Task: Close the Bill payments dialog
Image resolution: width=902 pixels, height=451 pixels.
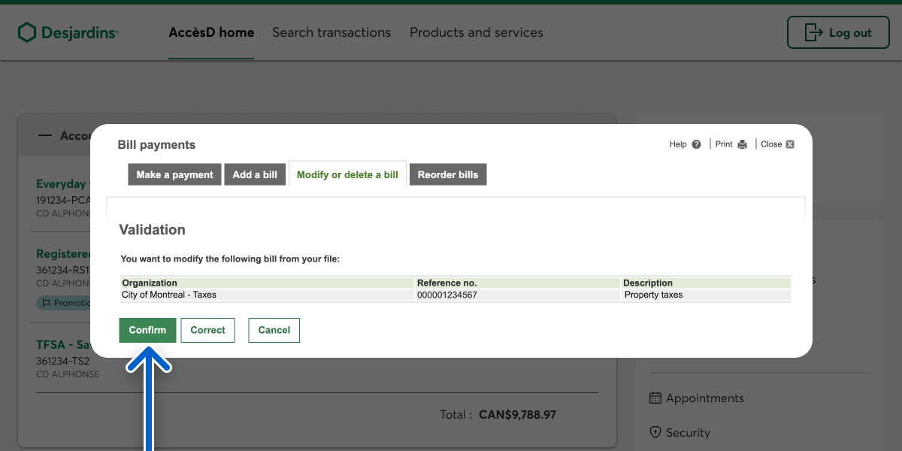Action: tap(789, 144)
